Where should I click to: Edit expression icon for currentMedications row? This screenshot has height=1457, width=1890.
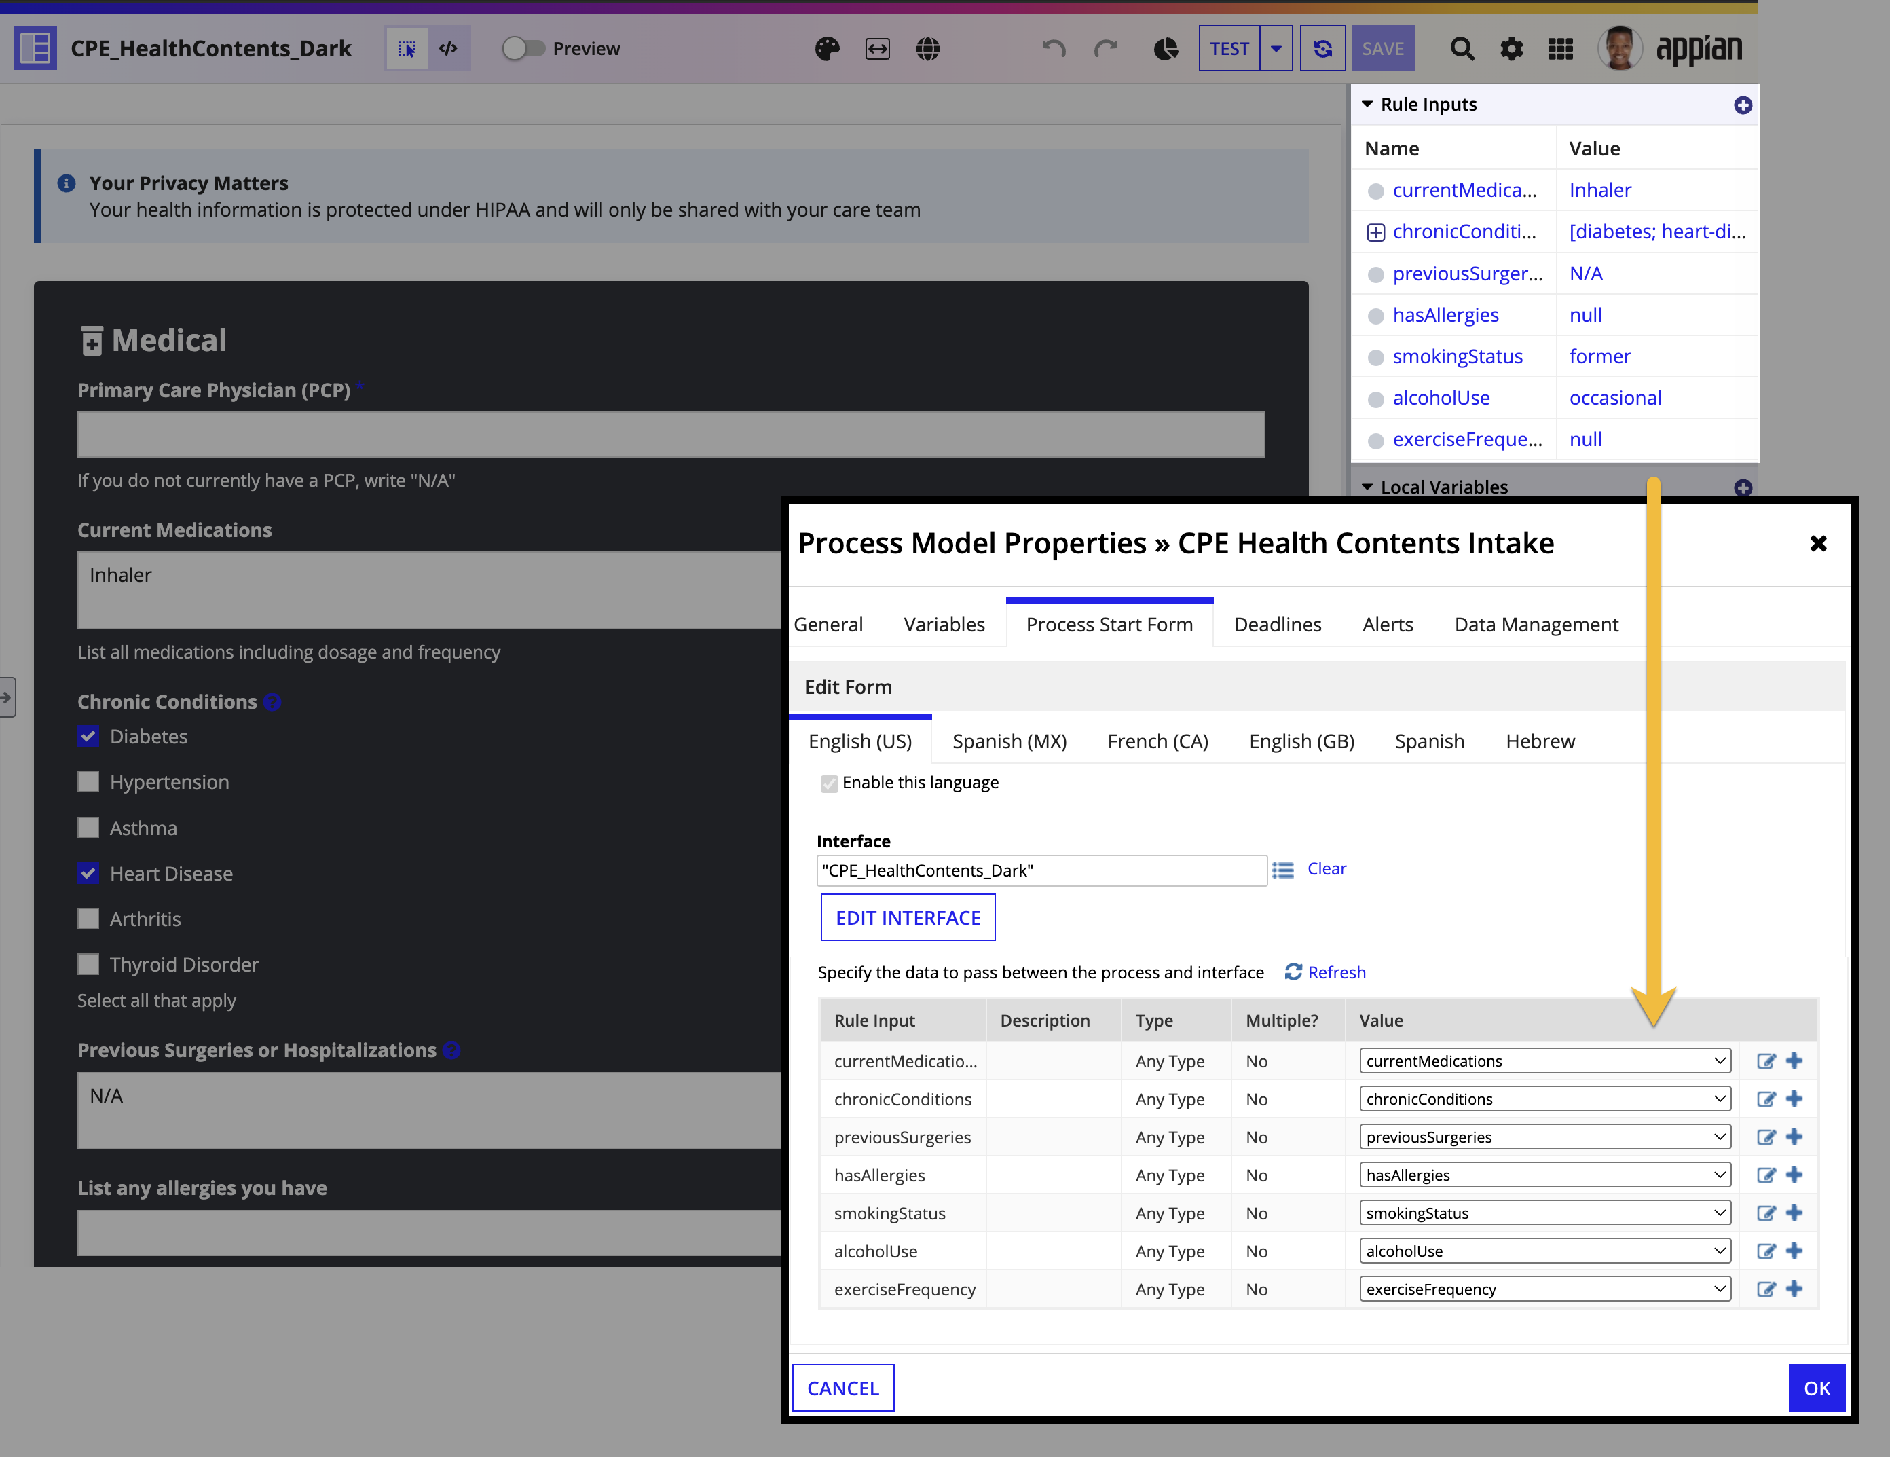pyautogui.click(x=1765, y=1062)
